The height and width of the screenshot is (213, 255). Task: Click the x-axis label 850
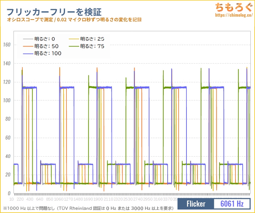tap(49, 199)
